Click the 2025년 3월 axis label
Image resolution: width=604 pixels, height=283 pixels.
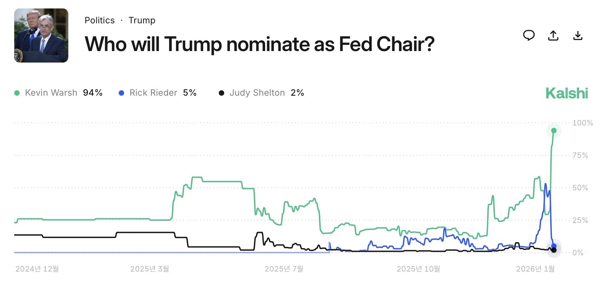pyautogui.click(x=149, y=269)
